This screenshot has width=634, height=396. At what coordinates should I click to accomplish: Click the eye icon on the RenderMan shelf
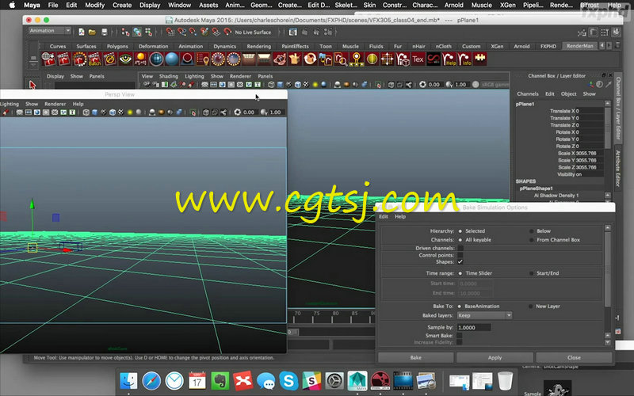coord(125,59)
